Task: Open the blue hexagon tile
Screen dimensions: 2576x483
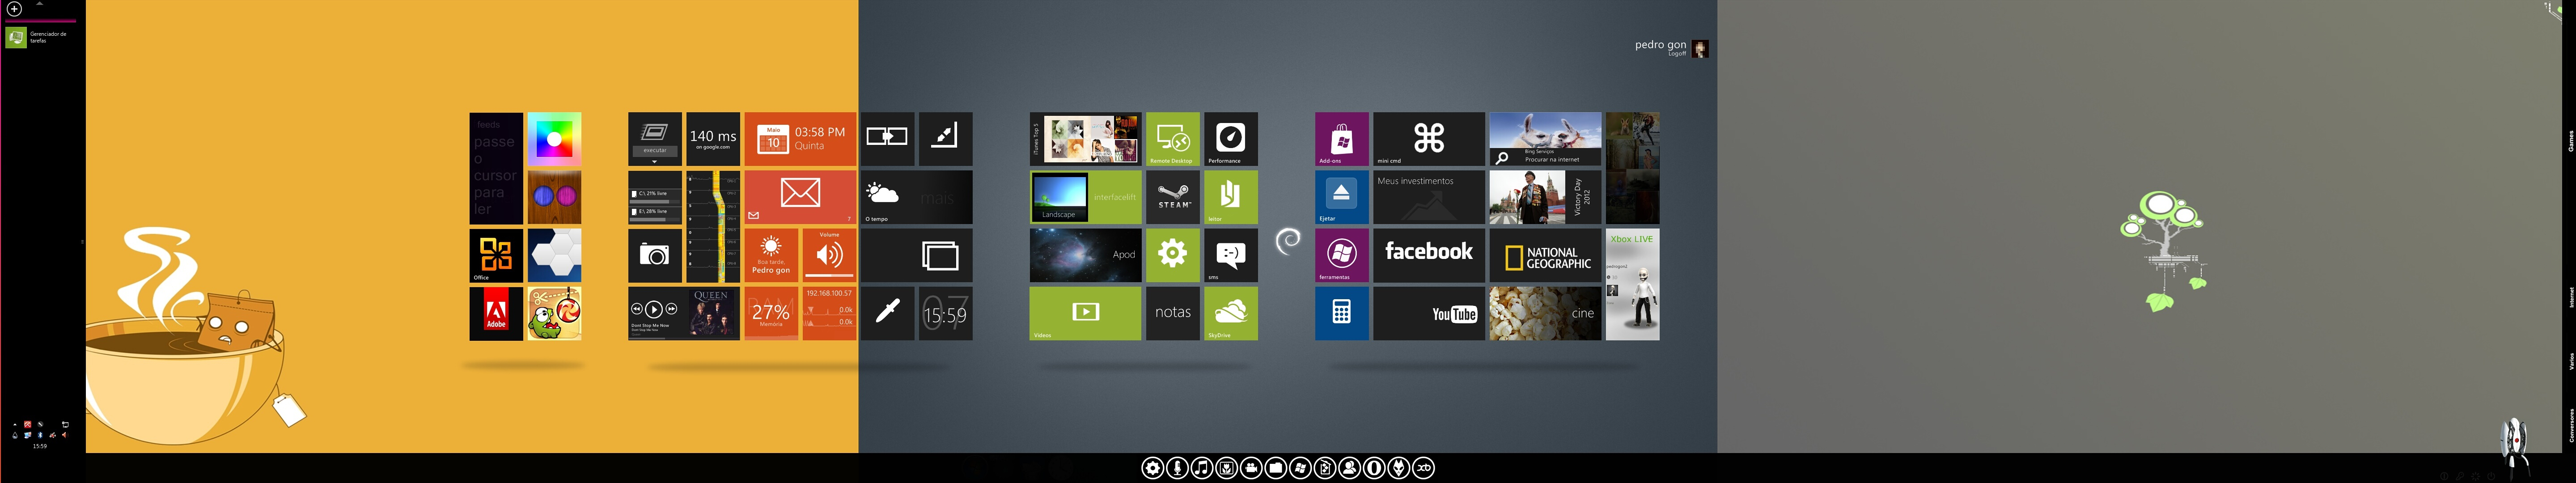Action: click(554, 255)
